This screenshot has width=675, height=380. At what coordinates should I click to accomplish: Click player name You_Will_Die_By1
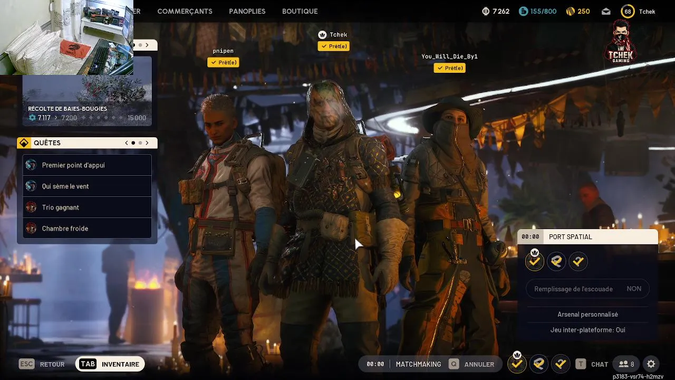click(x=449, y=56)
